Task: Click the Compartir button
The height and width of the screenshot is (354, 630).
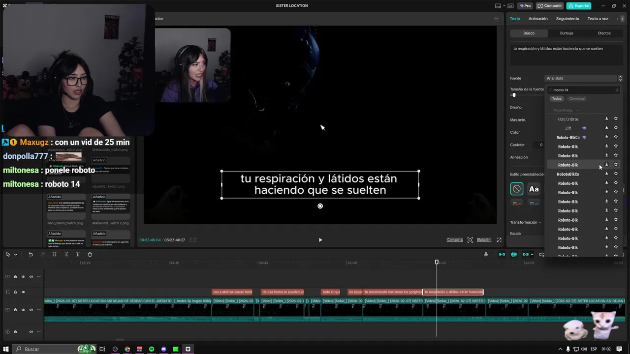Action: (x=550, y=6)
